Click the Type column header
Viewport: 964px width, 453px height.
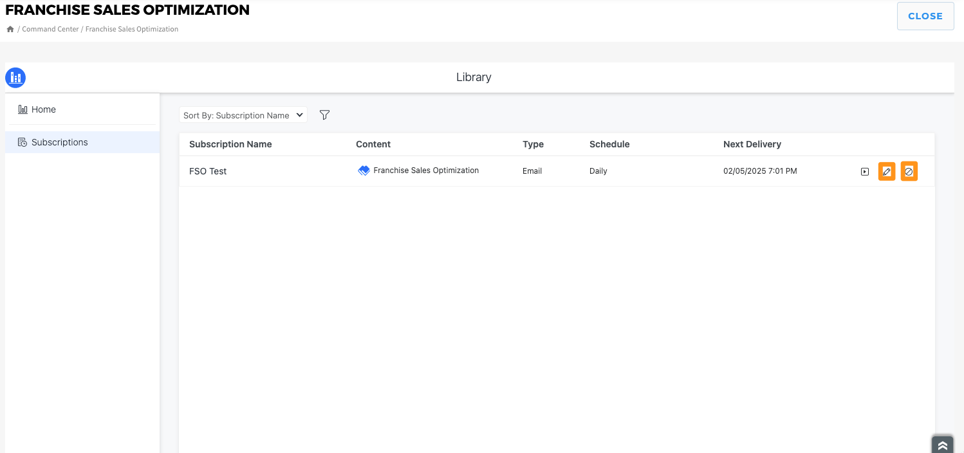(533, 144)
